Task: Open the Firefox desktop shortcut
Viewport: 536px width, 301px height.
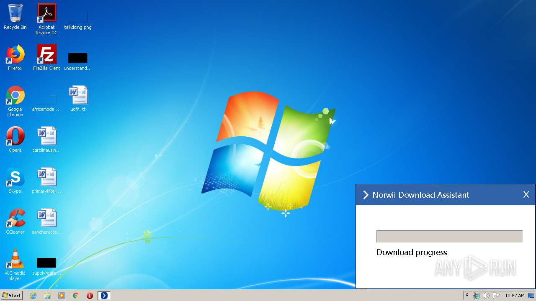Action: pos(15,58)
